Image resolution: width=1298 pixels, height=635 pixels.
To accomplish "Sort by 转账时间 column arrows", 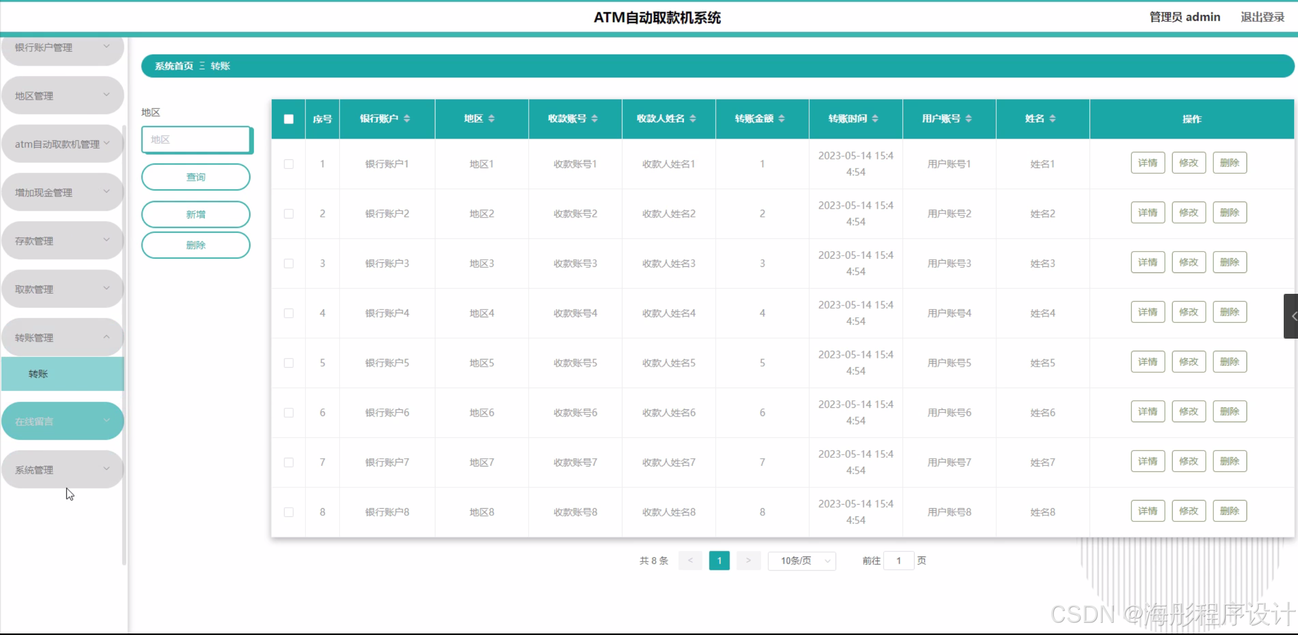I will pyautogui.click(x=875, y=119).
